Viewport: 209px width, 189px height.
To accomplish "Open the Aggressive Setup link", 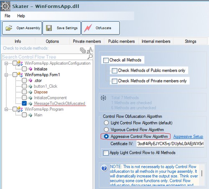I will click(x=188, y=136).
